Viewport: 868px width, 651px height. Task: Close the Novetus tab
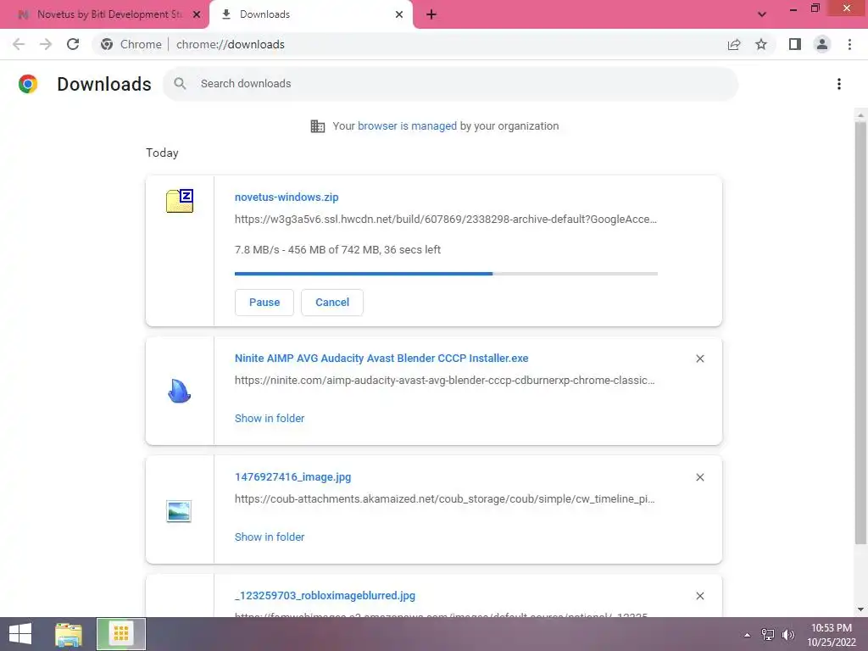pyautogui.click(x=197, y=15)
